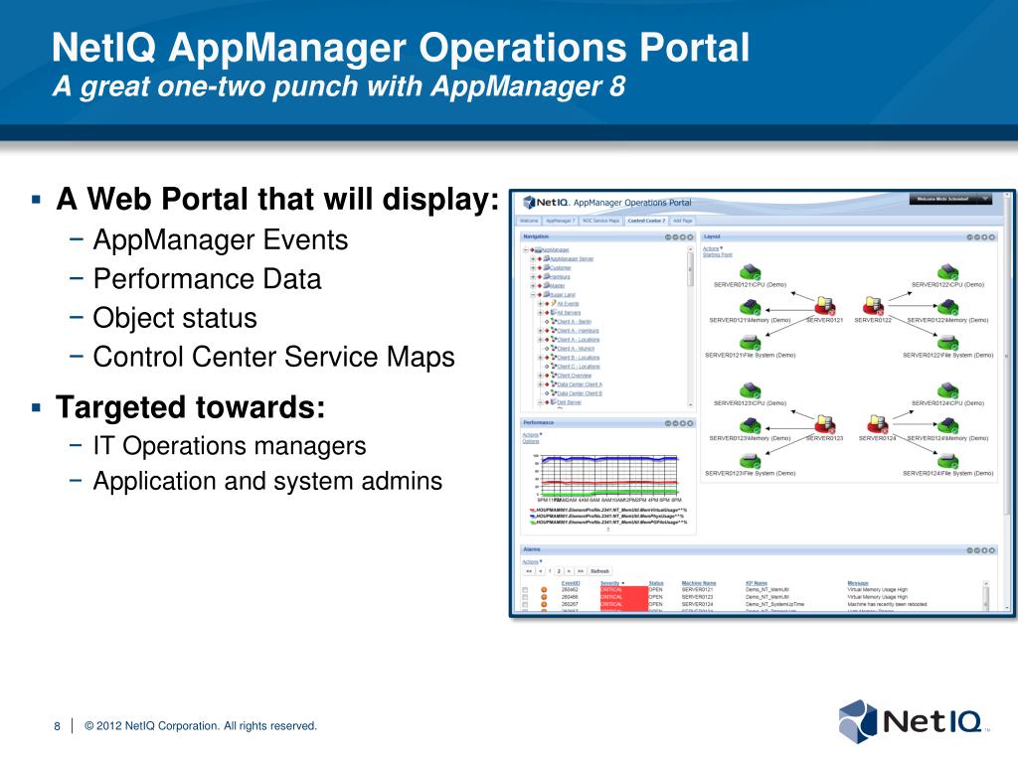1018x763 pixels.
Task: Click the orange alarm icon for event 260462
Action: click(x=544, y=590)
